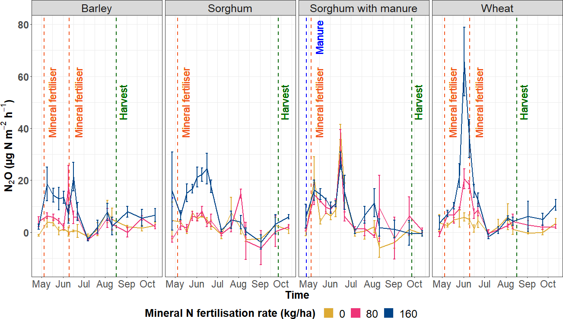Pick the dark blue legend swatch for 160

coord(390,313)
